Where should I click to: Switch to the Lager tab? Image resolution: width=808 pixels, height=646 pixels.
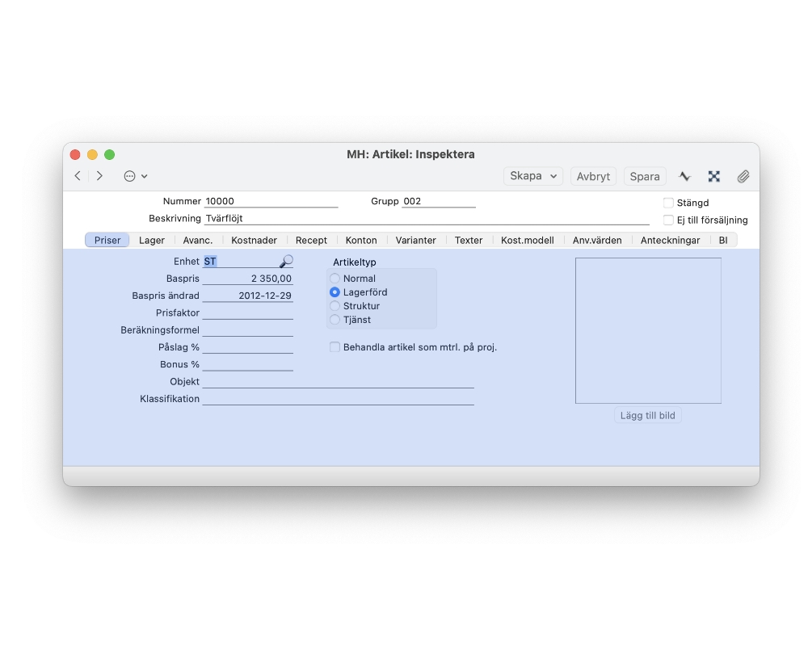[152, 240]
